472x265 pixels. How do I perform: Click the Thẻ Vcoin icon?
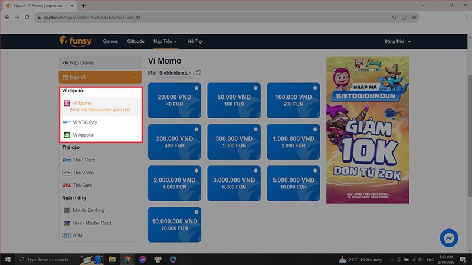pyautogui.click(x=67, y=173)
